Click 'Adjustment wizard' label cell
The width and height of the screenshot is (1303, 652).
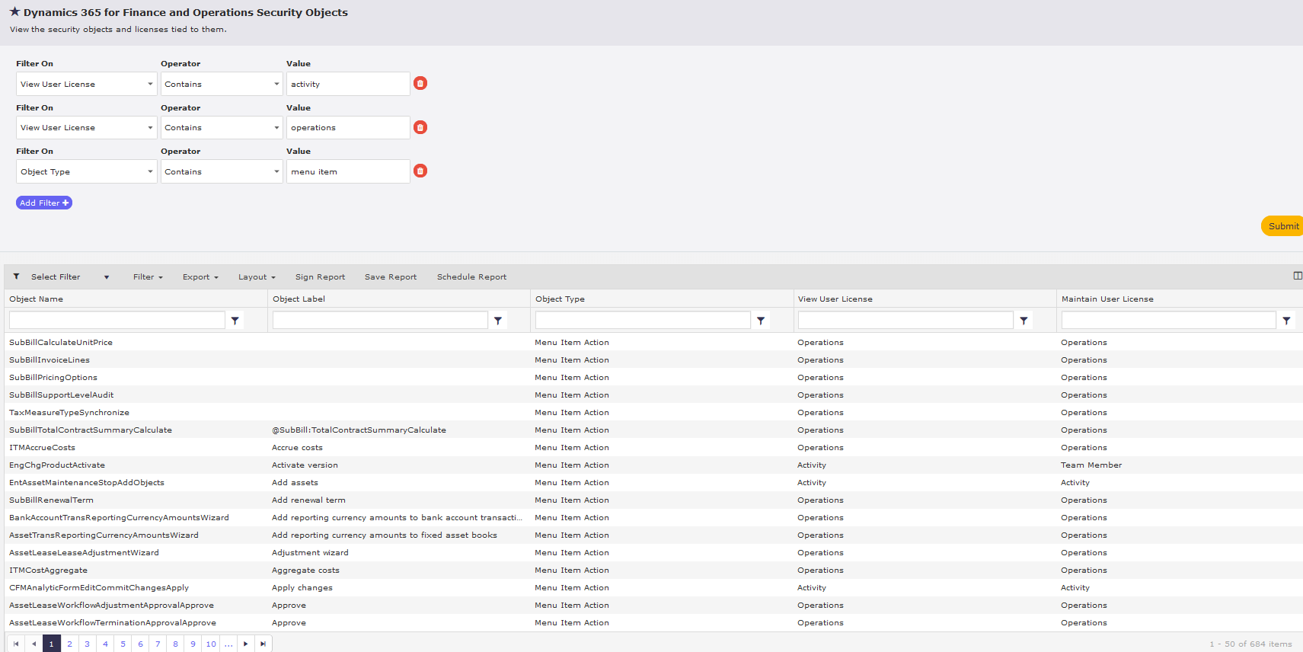point(310,552)
